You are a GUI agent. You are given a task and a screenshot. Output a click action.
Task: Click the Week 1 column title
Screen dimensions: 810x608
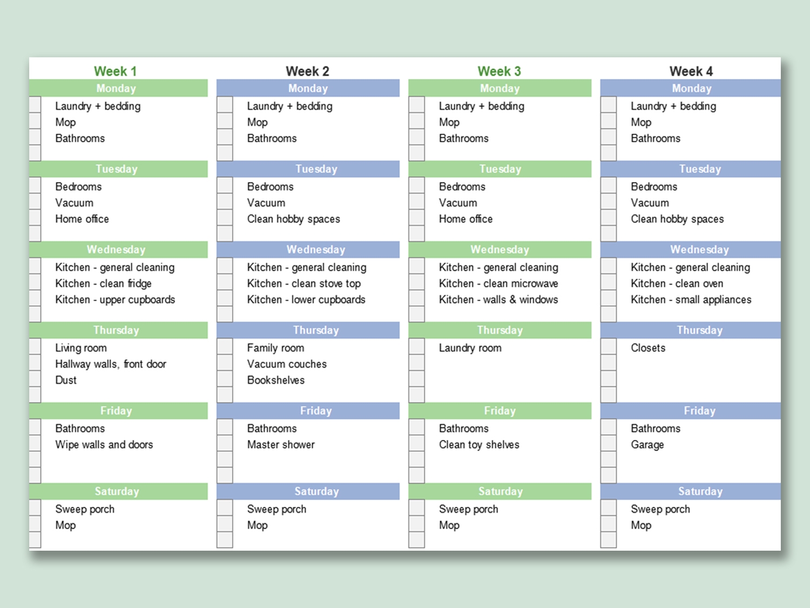tap(115, 71)
